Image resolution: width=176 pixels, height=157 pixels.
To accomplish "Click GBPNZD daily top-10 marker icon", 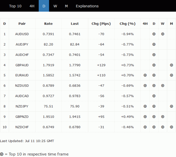I will click(154, 117).
